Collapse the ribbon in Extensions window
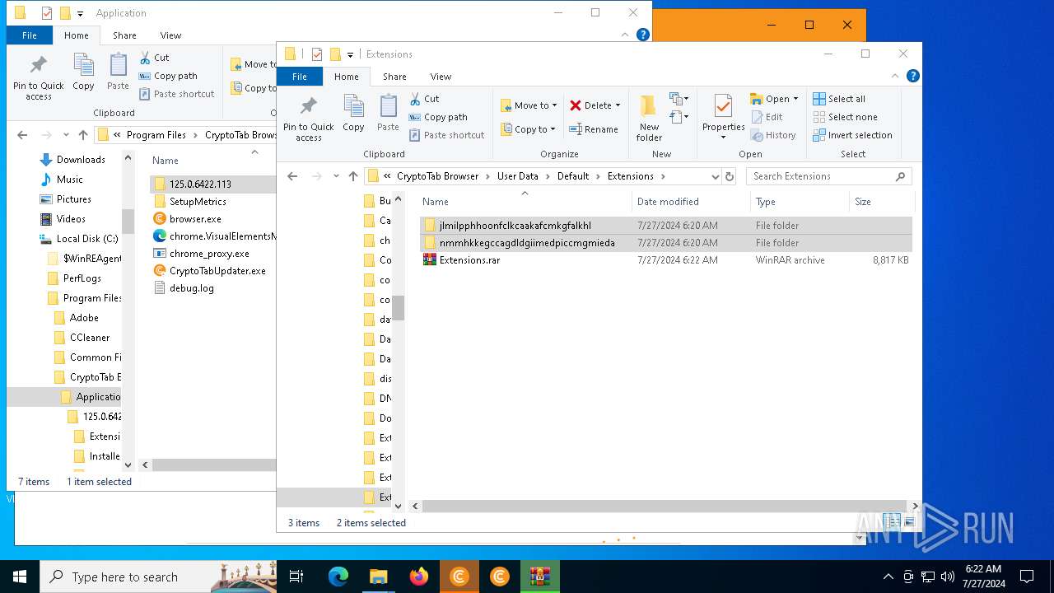 [x=896, y=76]
